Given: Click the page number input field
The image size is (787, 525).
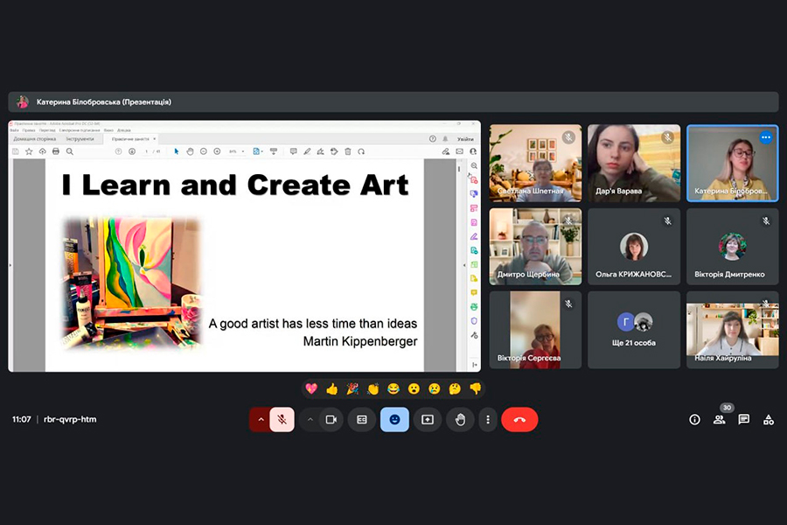Looking at the screenshot, I should [x=147, y=151].
